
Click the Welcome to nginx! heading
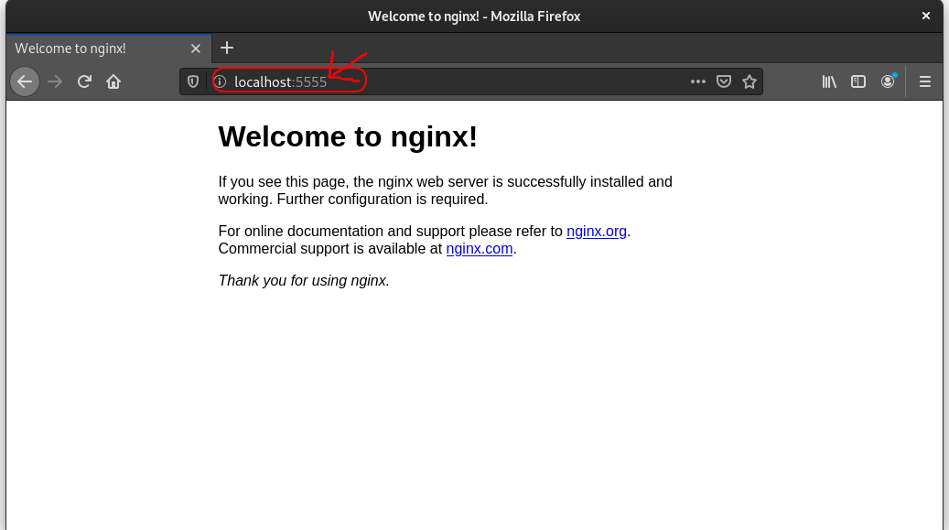point(348,136)
